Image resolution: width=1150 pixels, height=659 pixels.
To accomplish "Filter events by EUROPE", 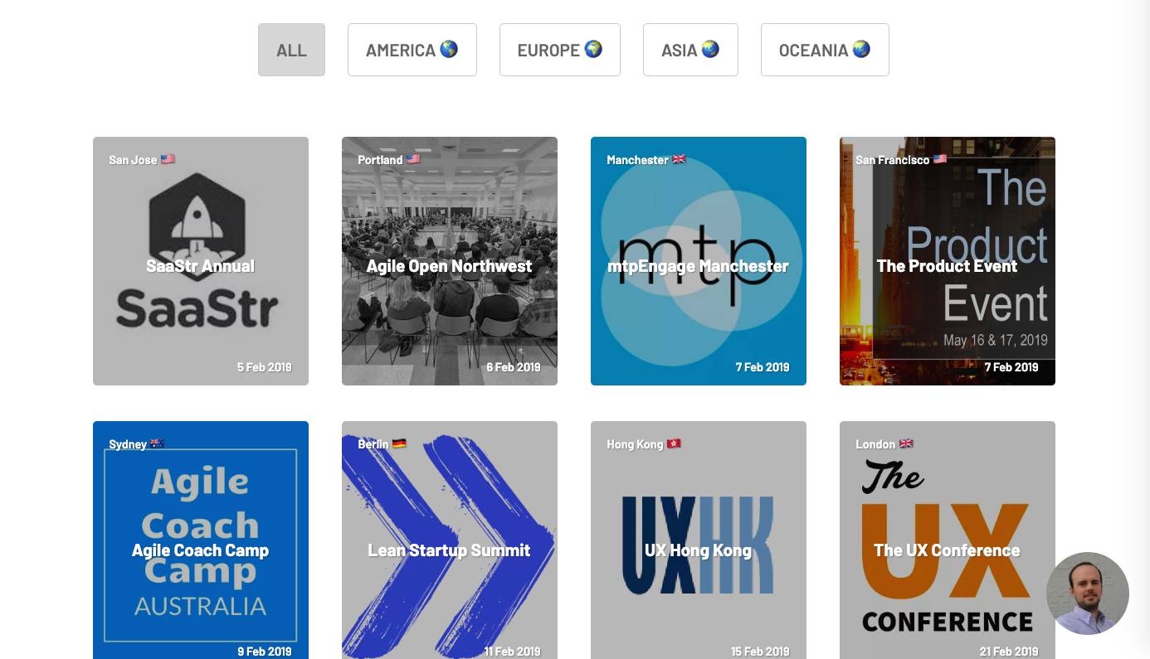I will click(x=560, y=50).
